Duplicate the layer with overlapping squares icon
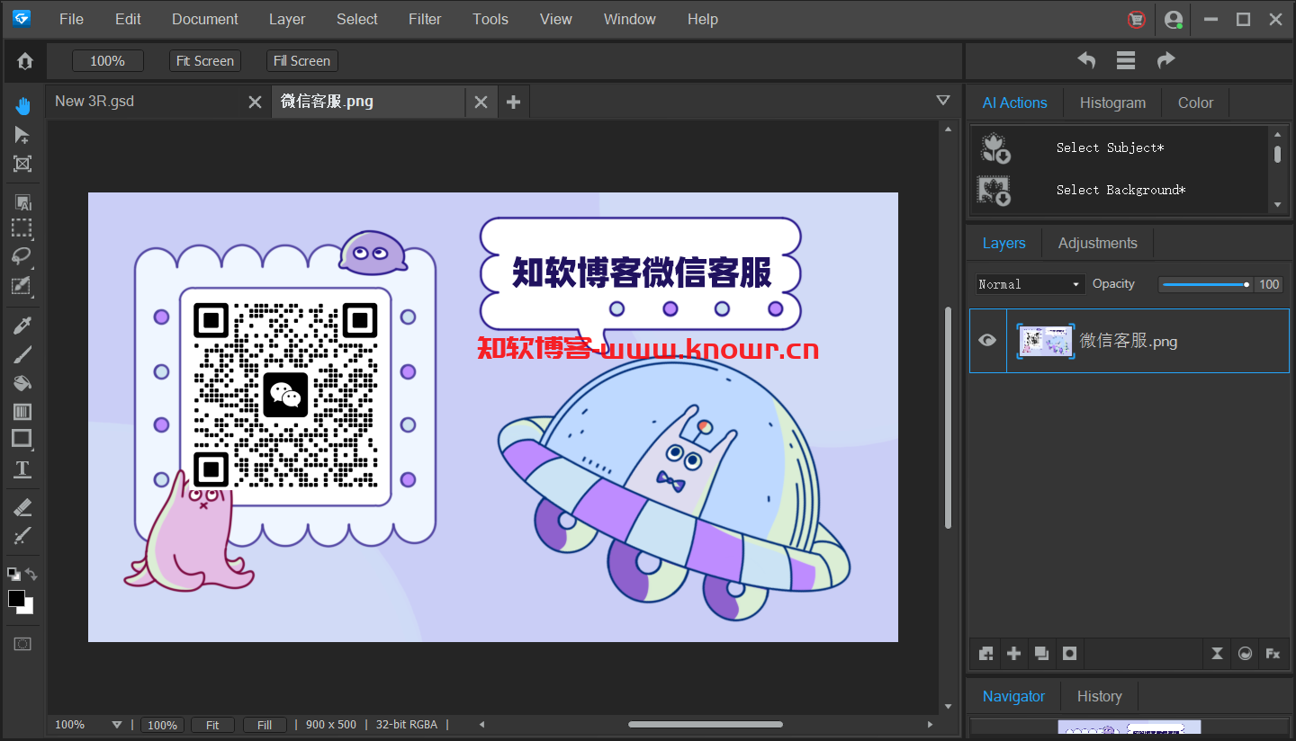The width and height of the screenshot is (1296, 741). [1041, 654]
